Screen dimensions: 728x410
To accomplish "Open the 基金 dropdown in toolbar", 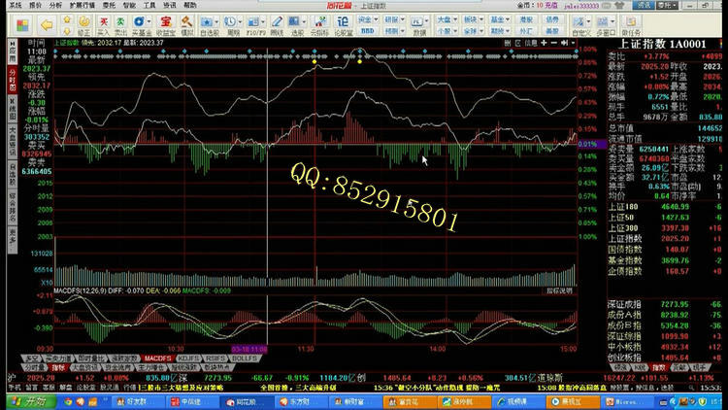I will [495, 17].
